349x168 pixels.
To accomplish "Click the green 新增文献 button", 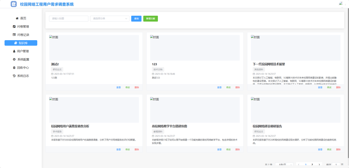I will click(x=151, y=19).
